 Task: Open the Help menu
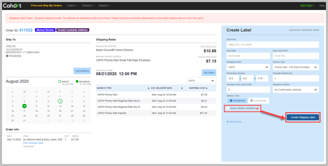click(323, 5)
